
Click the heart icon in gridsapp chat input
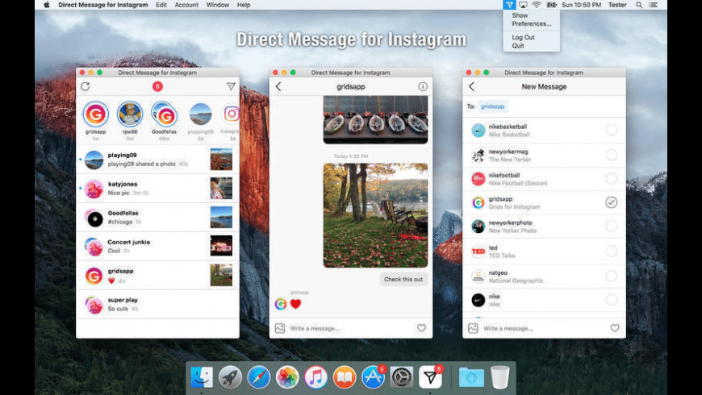coord(421,328)
